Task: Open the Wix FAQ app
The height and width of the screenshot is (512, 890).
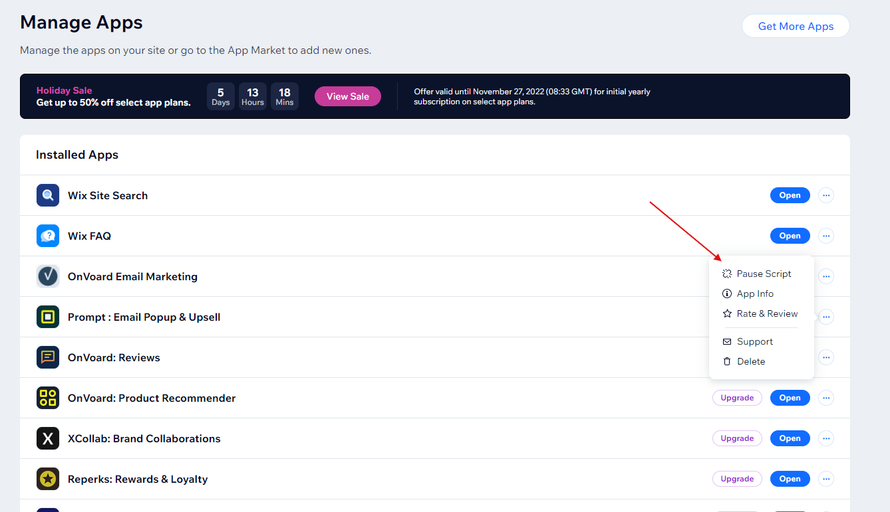Action: [790, 236]
